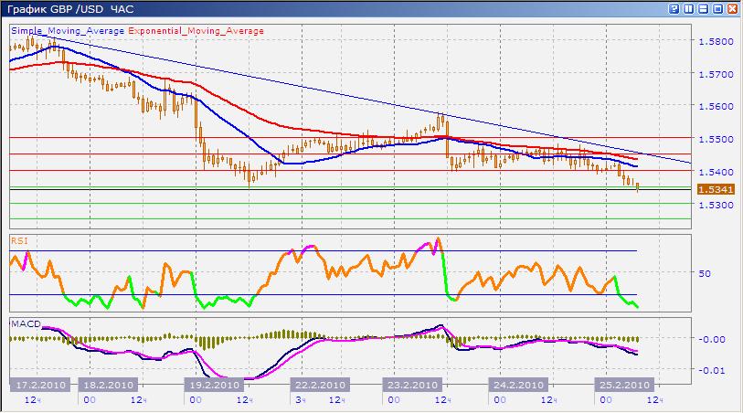Click the 18.2.2010 date marker
The image size is (743, 413).
[x=109, y=385]
